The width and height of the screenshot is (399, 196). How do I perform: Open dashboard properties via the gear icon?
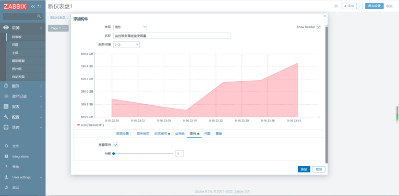click(336, 6)
